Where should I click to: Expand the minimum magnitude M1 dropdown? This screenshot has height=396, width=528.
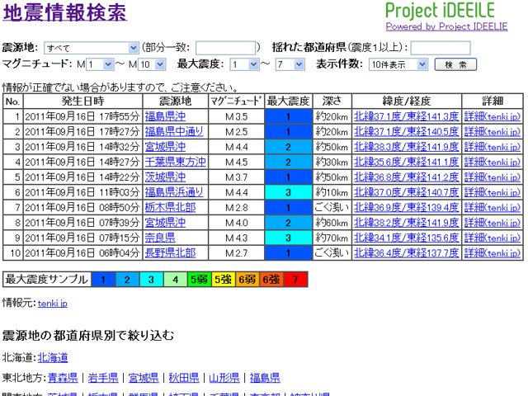pyautogui.click(x=100, y=64)
